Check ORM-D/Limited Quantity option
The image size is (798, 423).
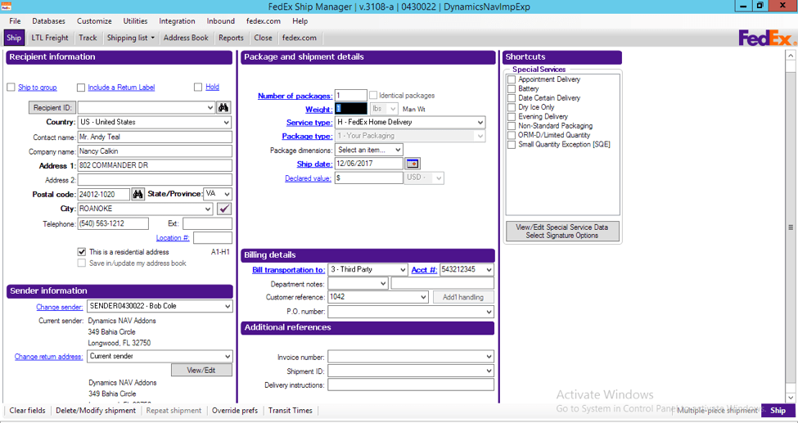pos(512,135)
